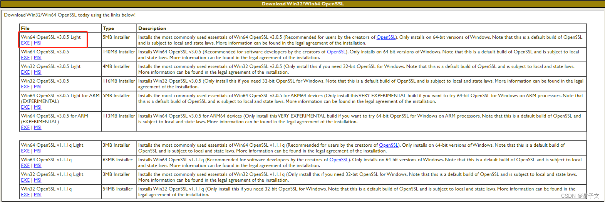Click the 'Win64 OpenSSL v3.0.5 for ARM' file name

tap(54, 116)
